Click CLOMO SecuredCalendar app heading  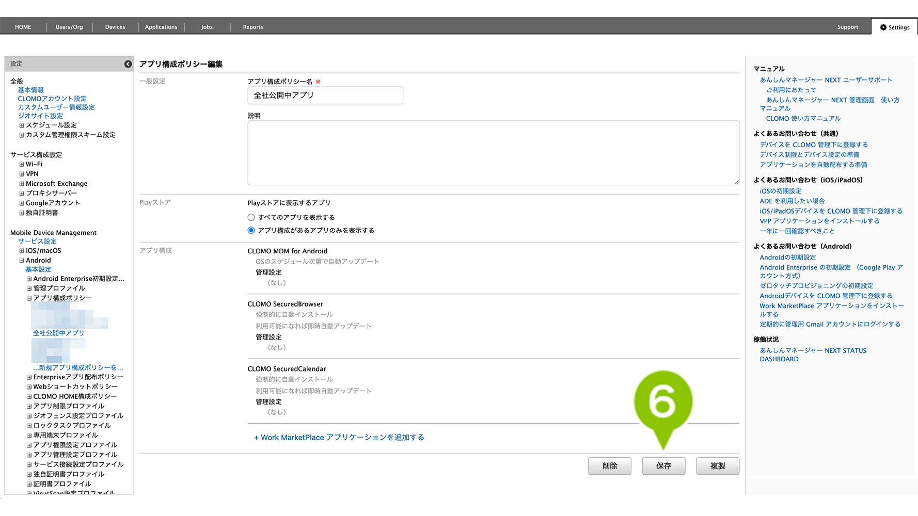pyautogui.click(x=287, y=369)
